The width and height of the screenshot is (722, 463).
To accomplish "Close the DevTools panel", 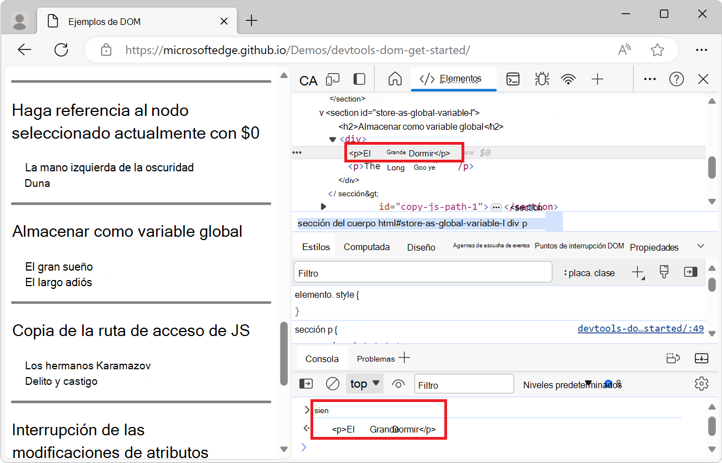I will (703, 79).
